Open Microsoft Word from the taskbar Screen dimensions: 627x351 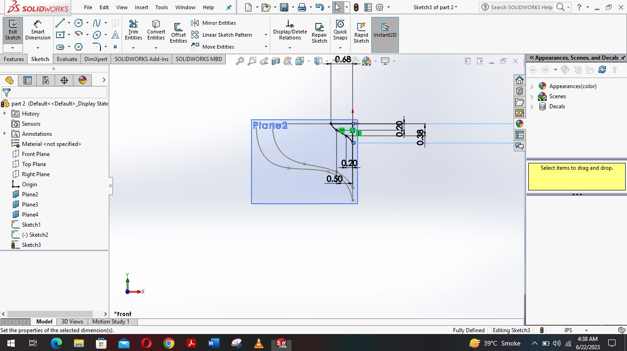click(214, 343)
